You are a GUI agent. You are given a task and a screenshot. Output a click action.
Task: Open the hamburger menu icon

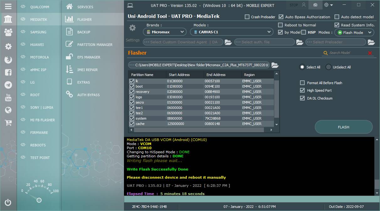pos(8,6)
